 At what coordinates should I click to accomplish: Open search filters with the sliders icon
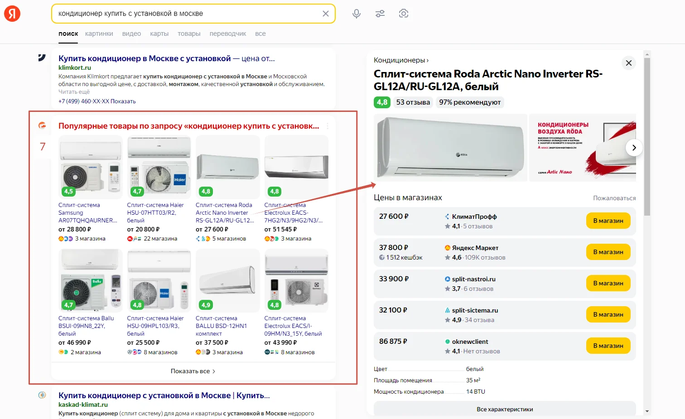click(380, 14)
